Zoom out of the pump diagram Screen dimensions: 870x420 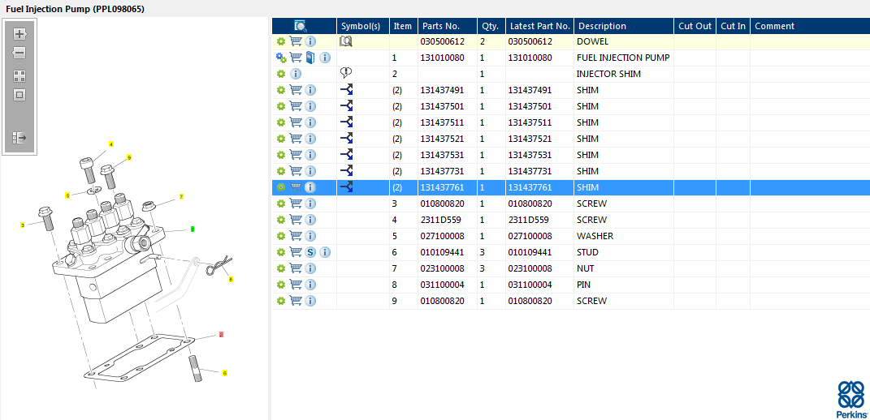(19, 54)
